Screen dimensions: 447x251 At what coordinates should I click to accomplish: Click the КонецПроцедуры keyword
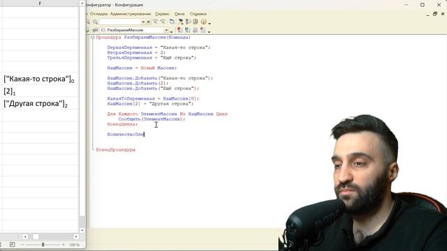[x=115, y=150]
